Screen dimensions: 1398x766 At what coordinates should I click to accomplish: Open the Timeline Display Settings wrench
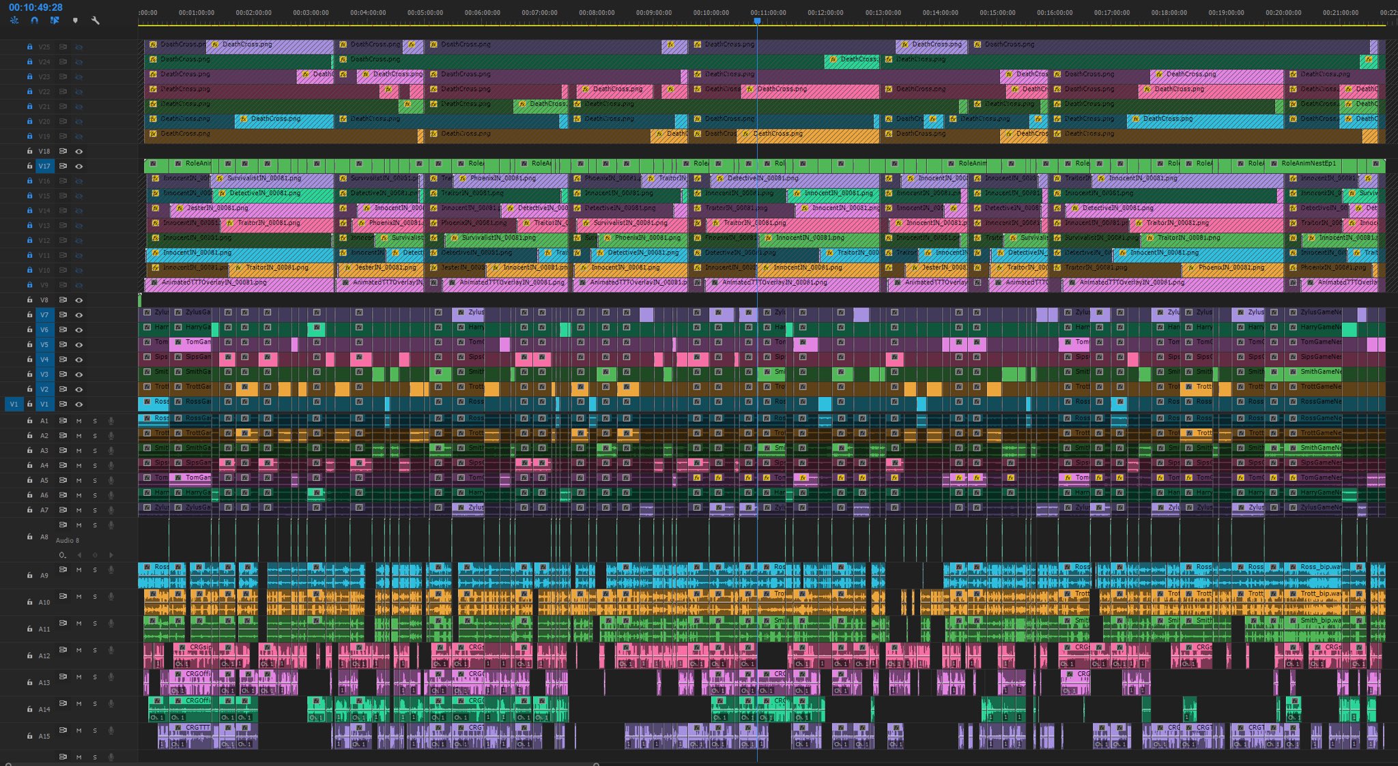click(96, 20)
